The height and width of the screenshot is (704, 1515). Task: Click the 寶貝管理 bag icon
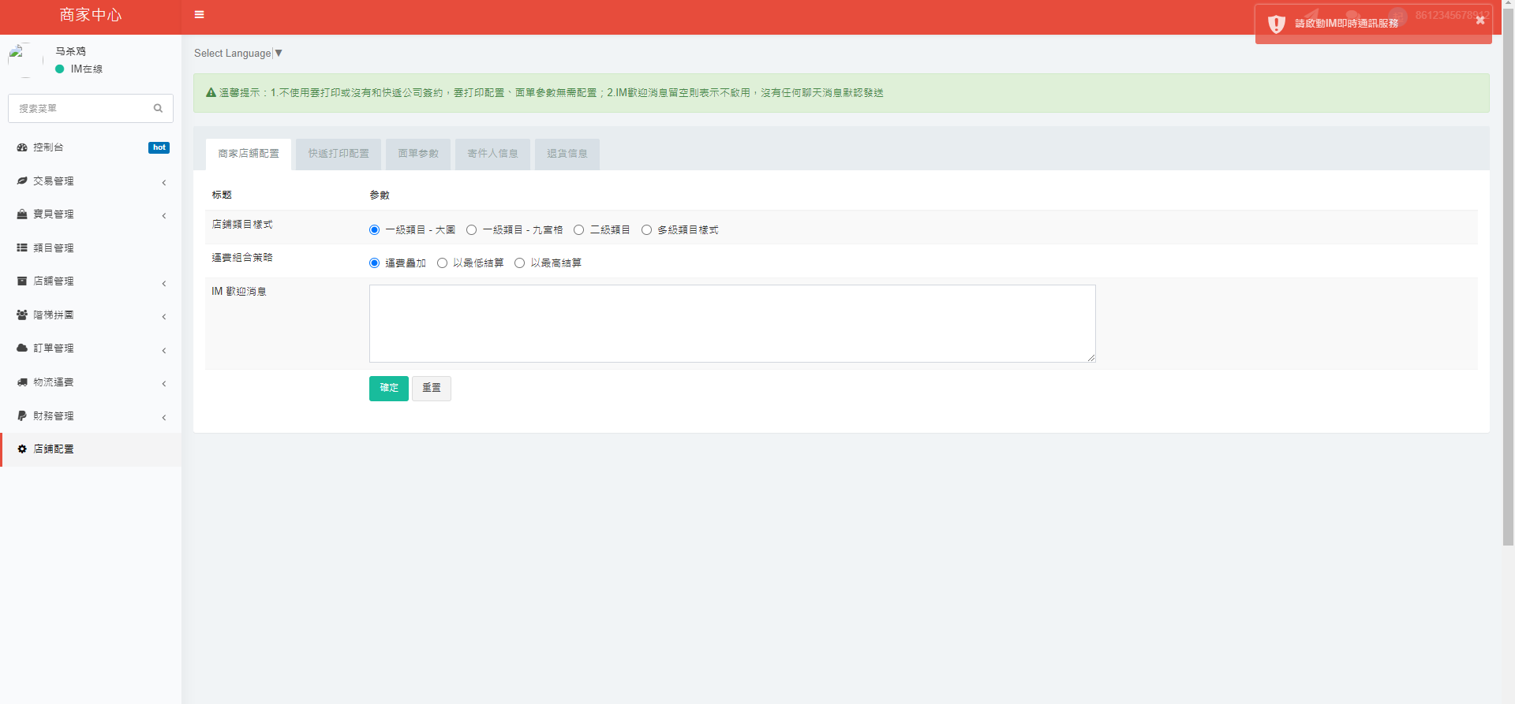coord(22,214)
